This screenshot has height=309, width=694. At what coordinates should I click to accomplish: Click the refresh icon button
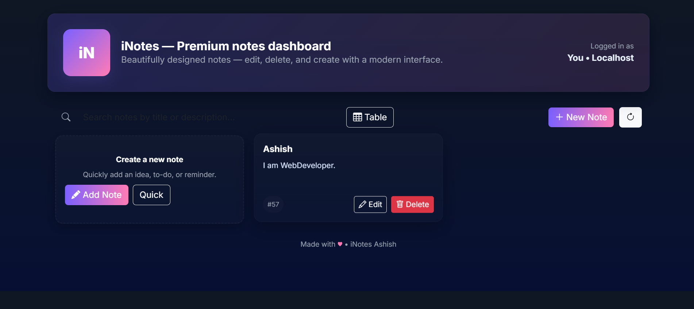pyautogui.click(x=630, y=117)
